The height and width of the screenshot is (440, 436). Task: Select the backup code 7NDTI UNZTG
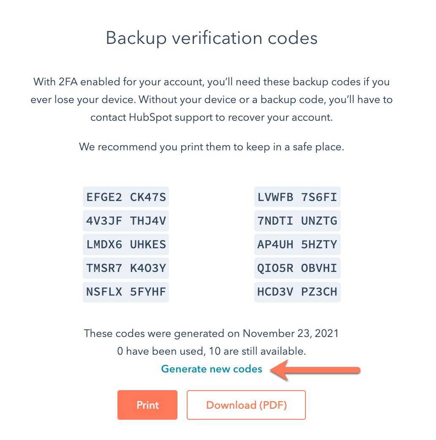coord(297,220)
